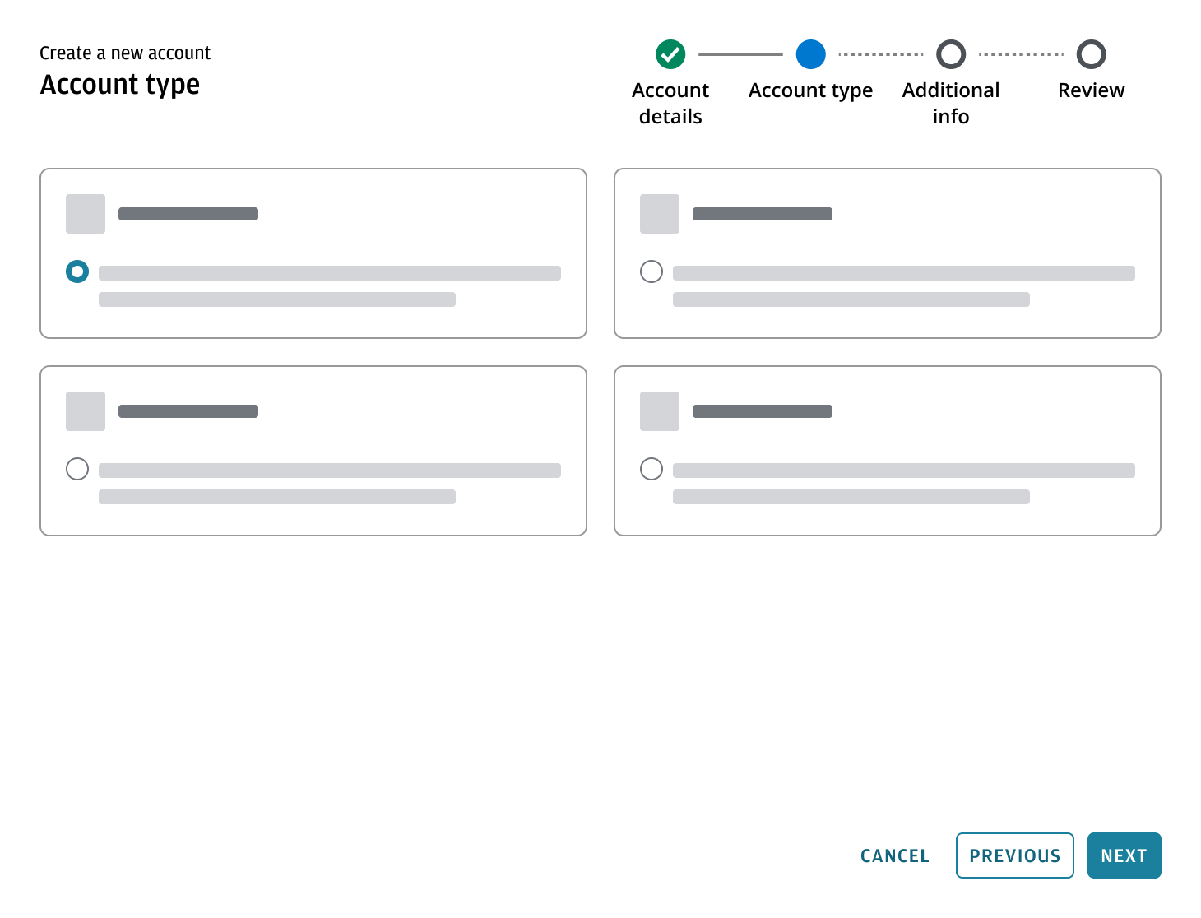Click the top-right card's square icon placeholder

(x=659, y=213)
